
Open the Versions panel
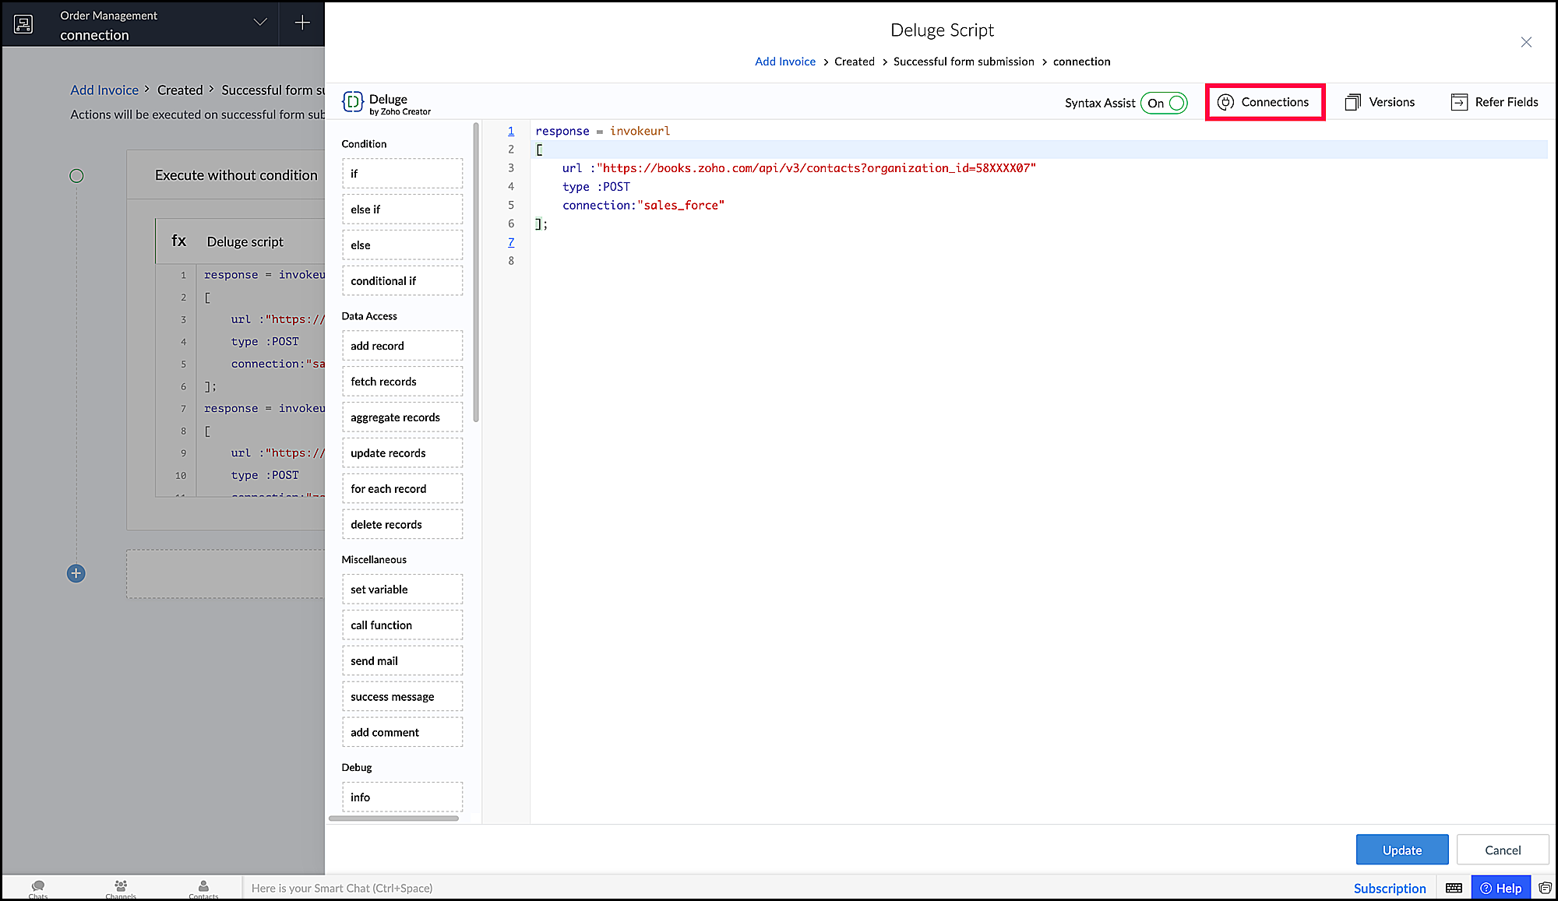tap(1380, 102)
